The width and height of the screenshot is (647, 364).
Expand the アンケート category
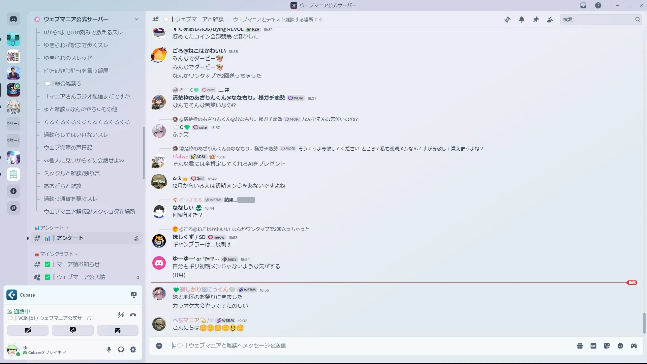coord(51,228)
